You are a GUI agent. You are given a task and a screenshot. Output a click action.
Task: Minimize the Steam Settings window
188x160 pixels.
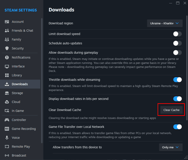pyautogui.click(x=170, y=3)
